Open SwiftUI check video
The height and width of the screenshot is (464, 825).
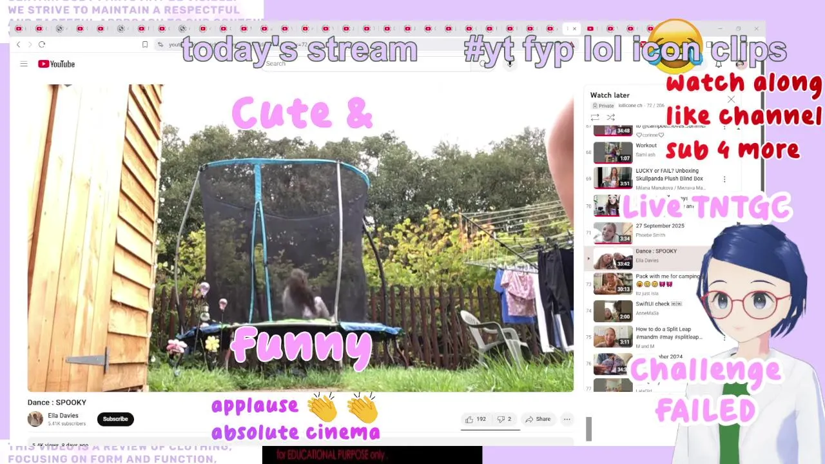coord(659,304)
